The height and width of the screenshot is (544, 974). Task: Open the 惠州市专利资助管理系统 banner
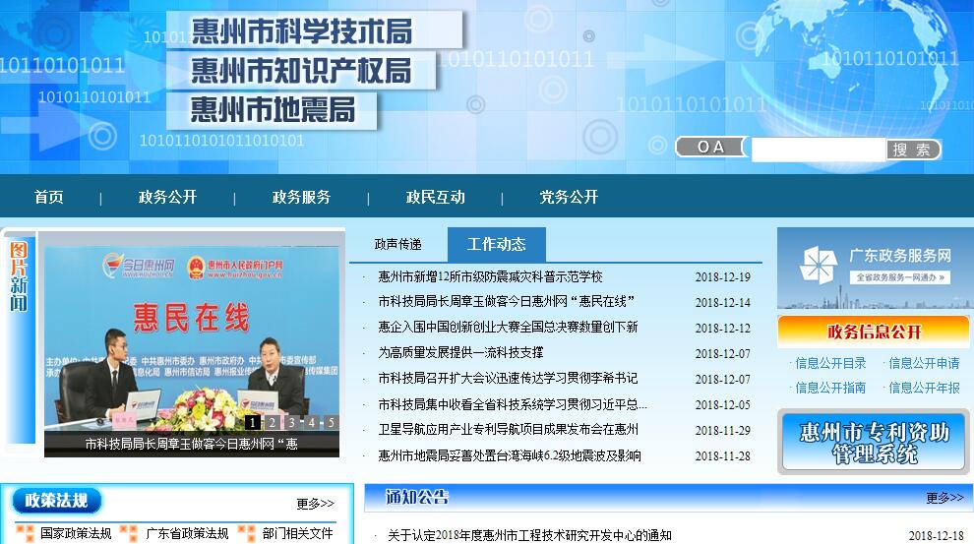[874, 442]
